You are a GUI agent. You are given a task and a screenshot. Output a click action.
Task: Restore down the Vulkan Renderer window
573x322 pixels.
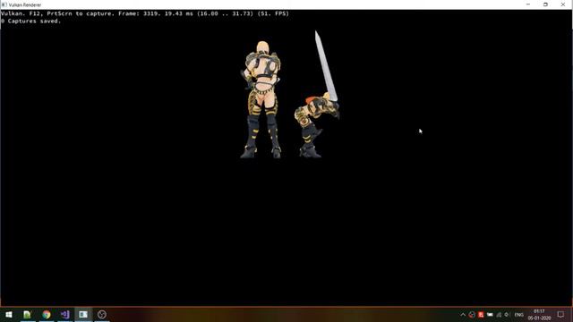[x=545, y=4]
